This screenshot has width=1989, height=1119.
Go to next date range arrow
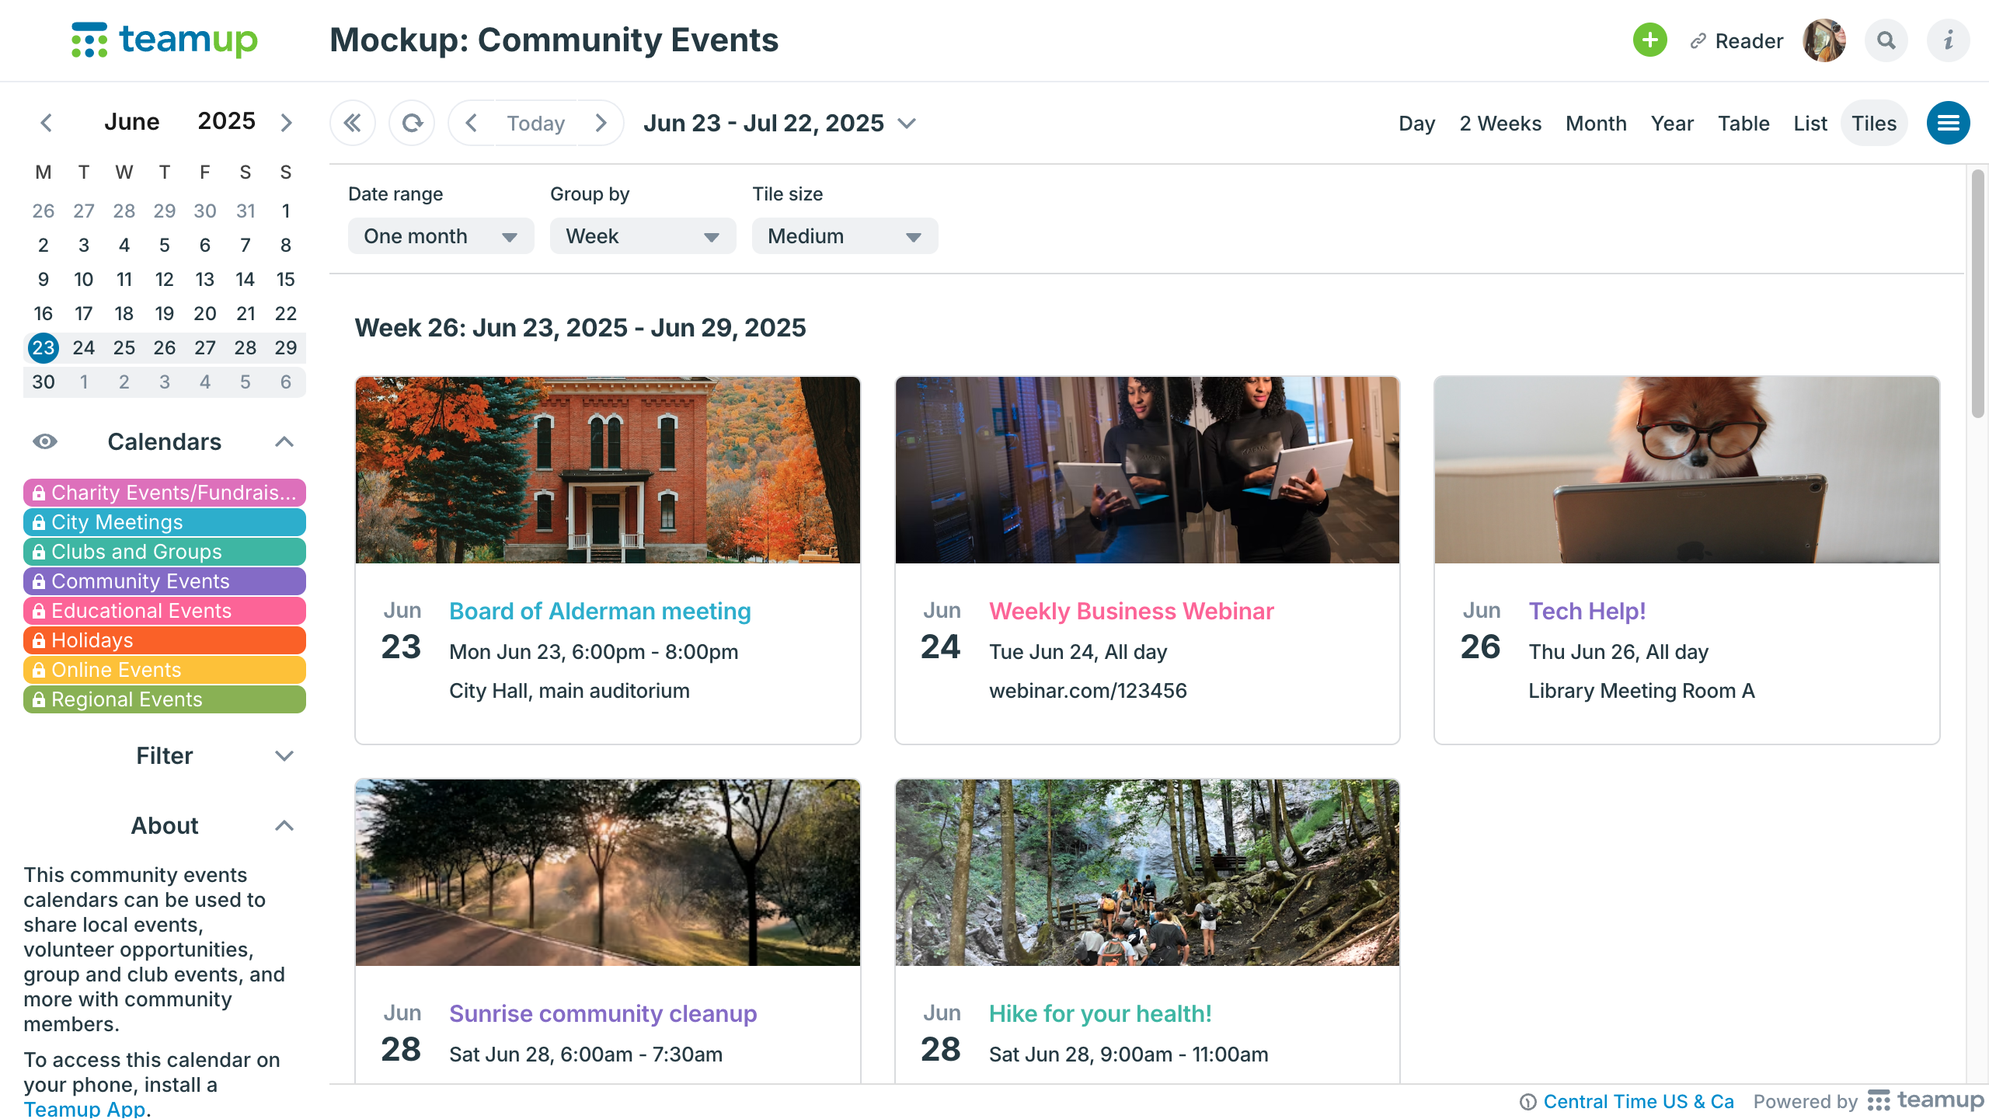coord(600,123)
